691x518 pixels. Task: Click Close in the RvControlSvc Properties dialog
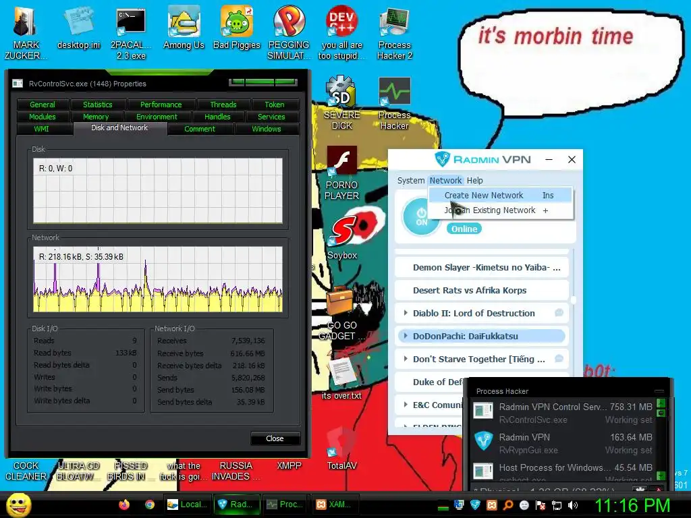(x=275, y=438)
